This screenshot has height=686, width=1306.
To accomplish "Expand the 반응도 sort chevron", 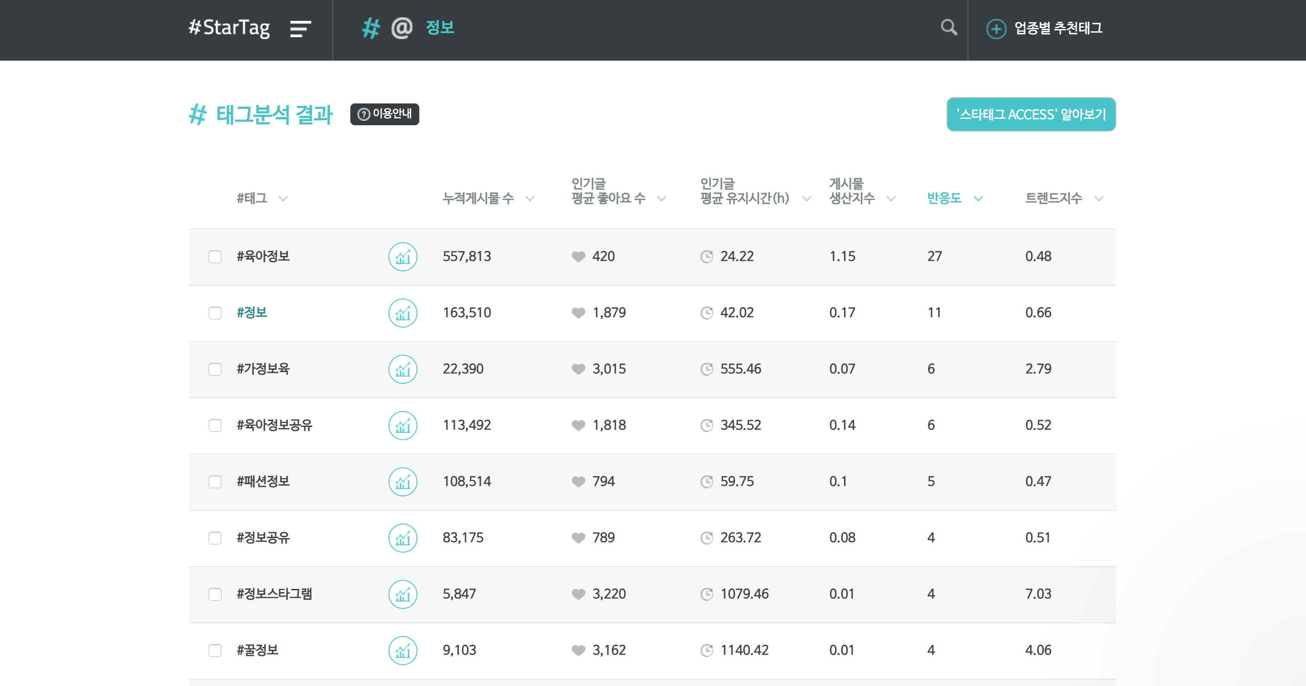I will click(978, 199).
